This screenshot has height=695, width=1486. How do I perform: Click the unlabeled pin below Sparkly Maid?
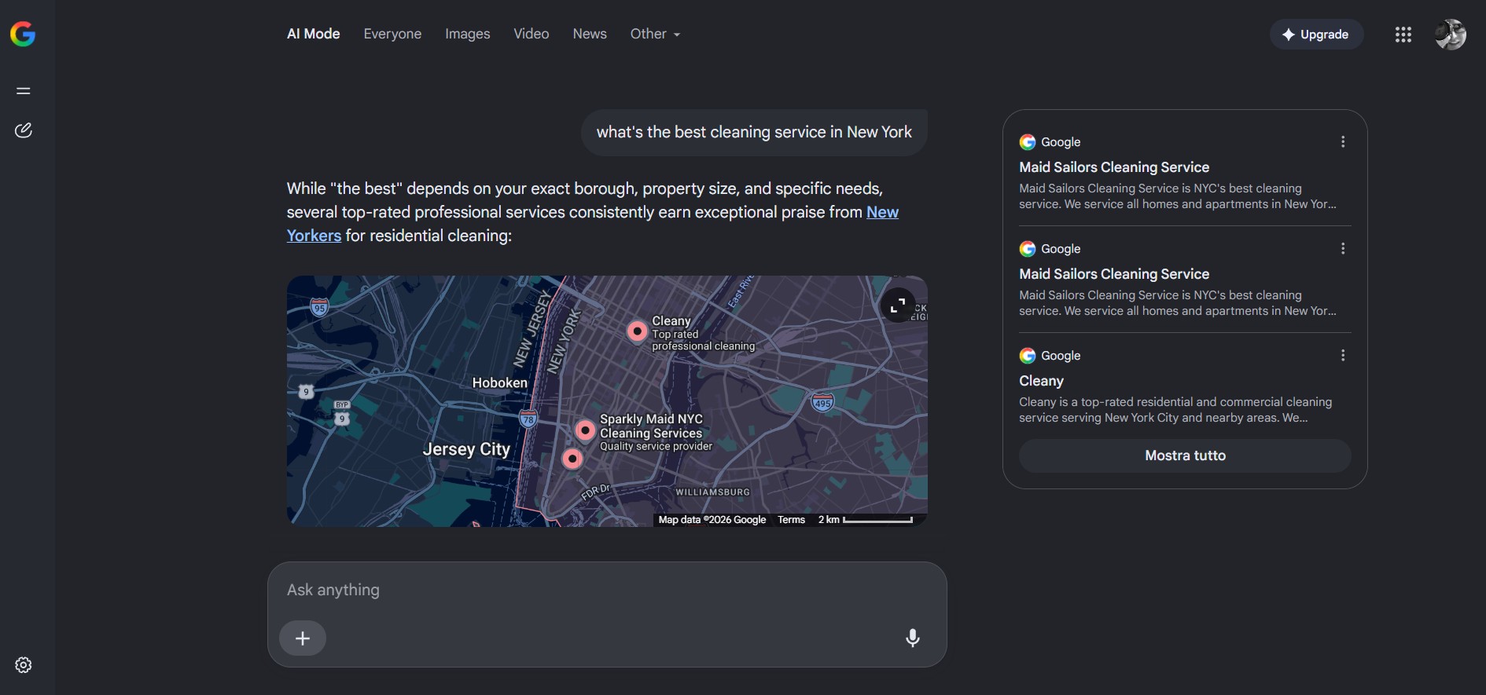(x=572, y=459)
